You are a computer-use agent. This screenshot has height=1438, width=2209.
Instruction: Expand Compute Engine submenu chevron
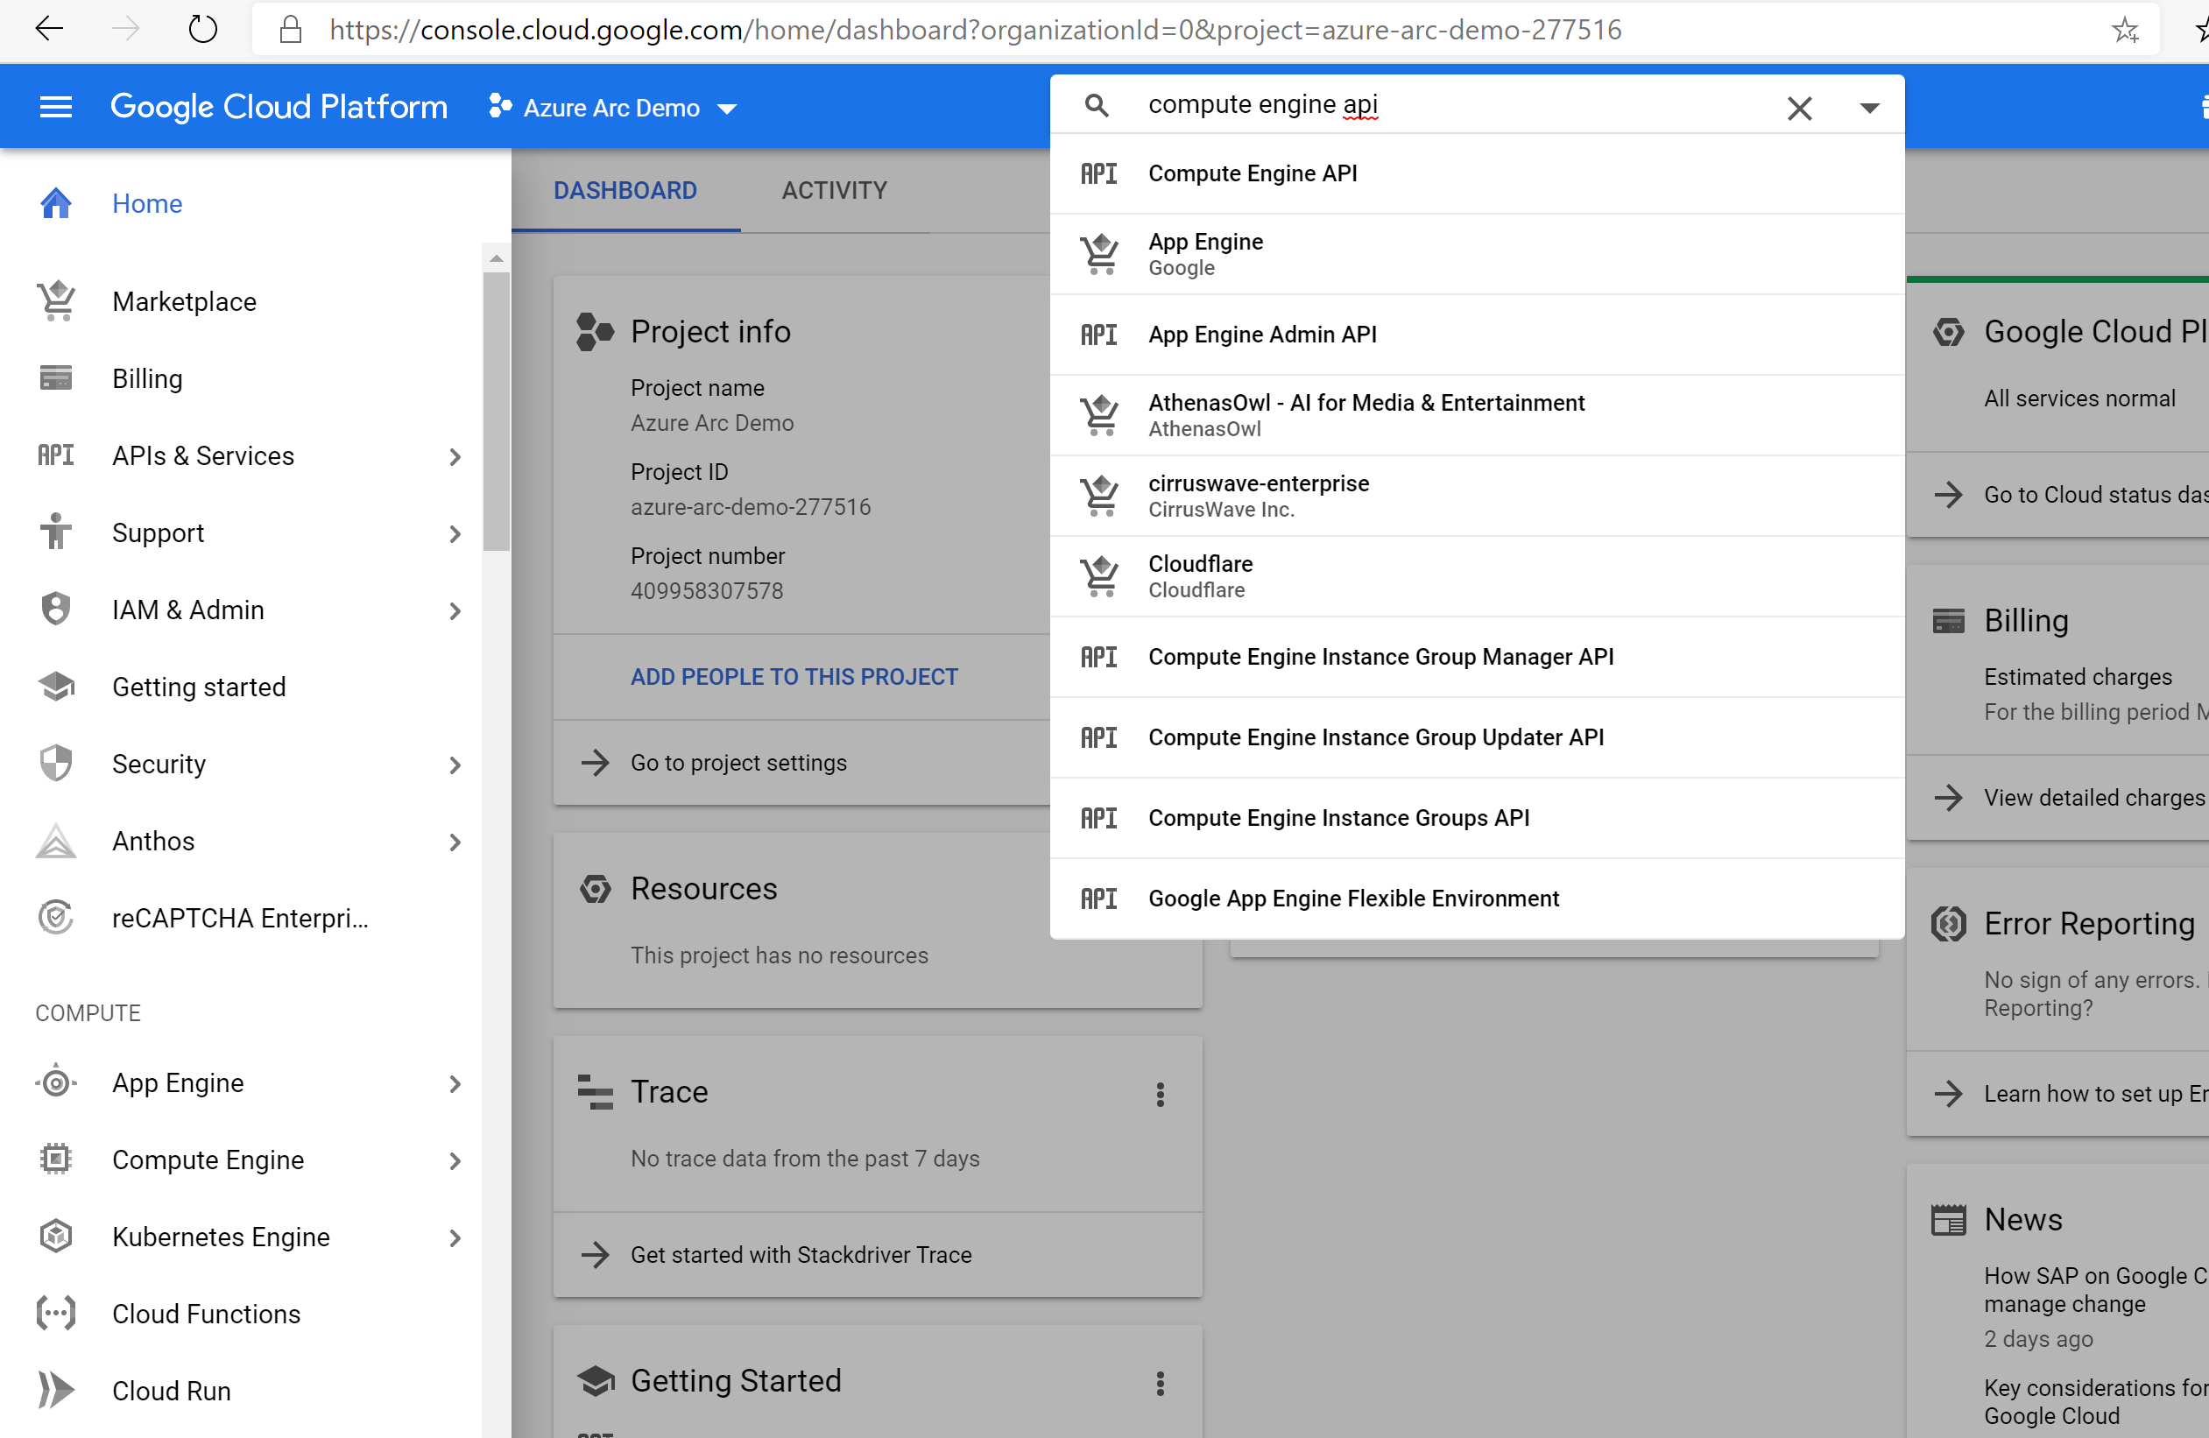click(x=455, y=1160)
